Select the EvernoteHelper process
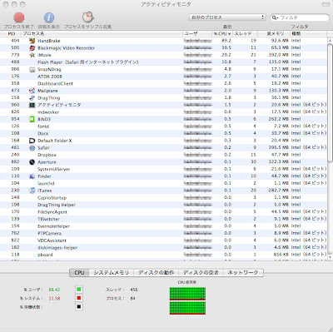This screenshot has height=332, width=333. click(x=163, y=226)
